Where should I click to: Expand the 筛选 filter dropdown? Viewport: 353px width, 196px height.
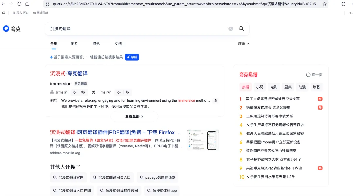click(244, 44)
